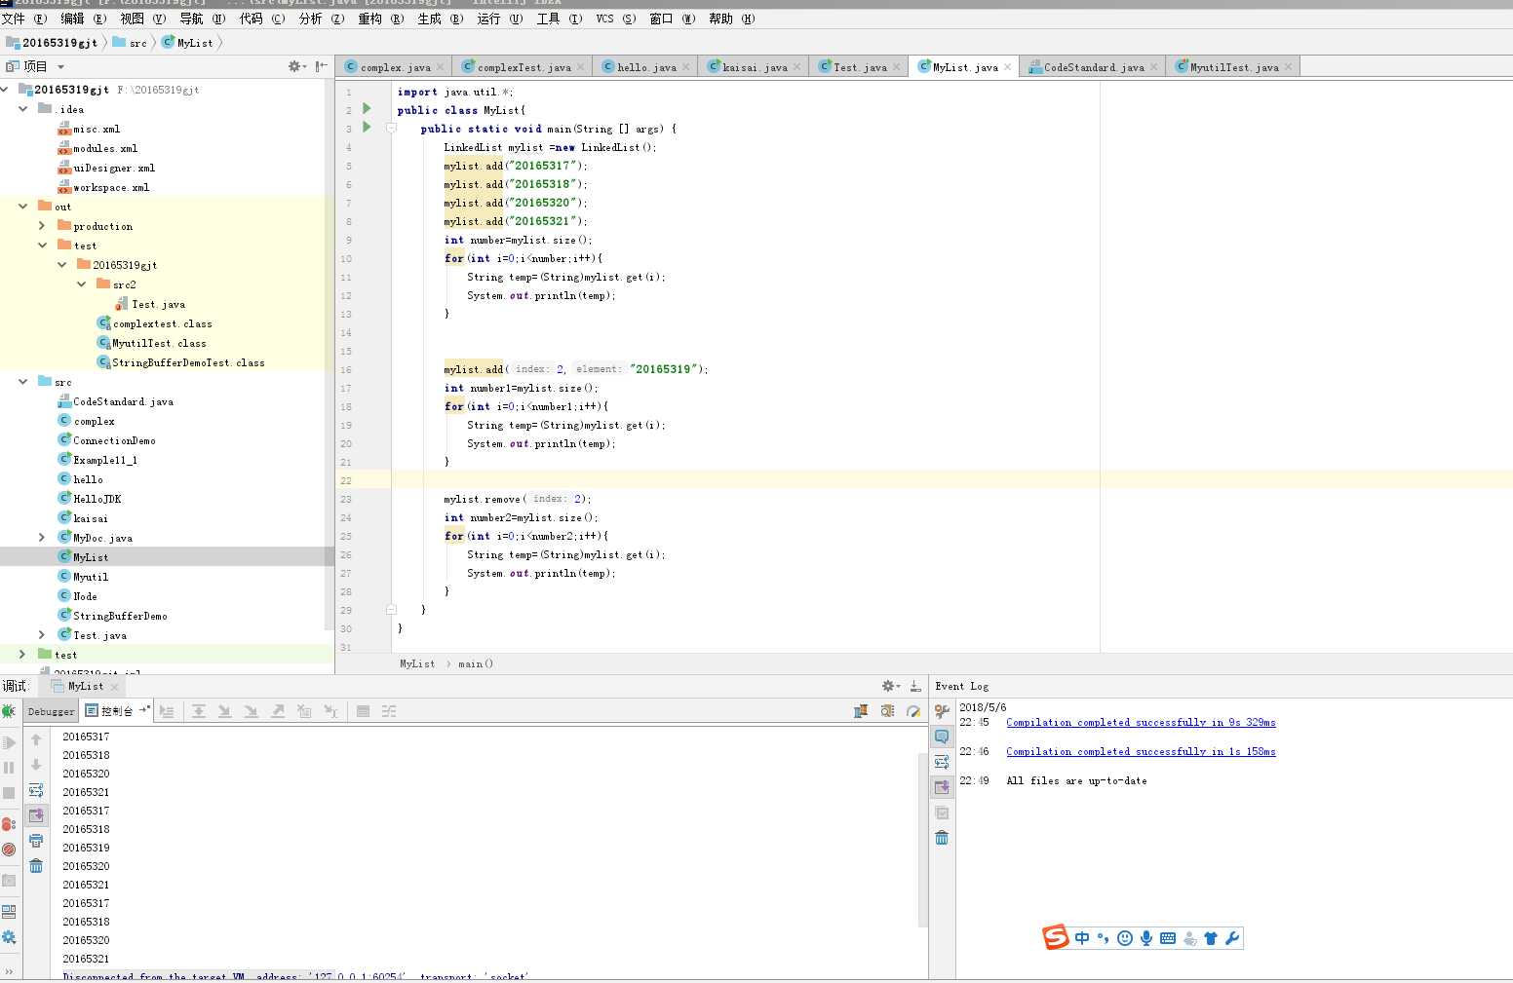The height and width of the screenshot is (983, 1513).
Task: Collapse the out folder
Action: [22, 207]
